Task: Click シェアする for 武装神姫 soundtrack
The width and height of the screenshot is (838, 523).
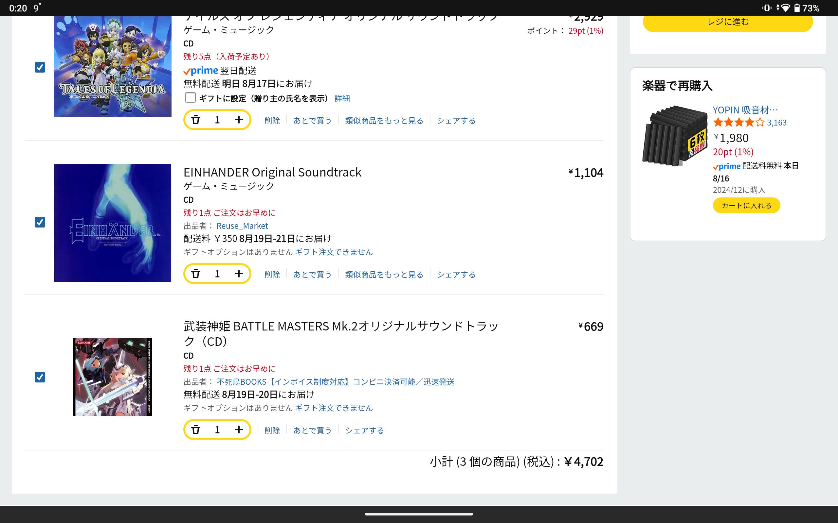Action: (364, 430)
